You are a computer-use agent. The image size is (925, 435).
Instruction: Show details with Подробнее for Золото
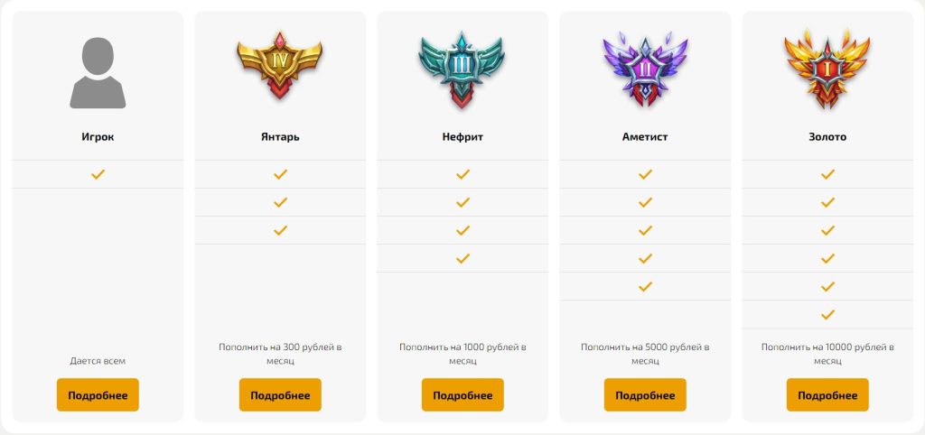click(827, 395)
